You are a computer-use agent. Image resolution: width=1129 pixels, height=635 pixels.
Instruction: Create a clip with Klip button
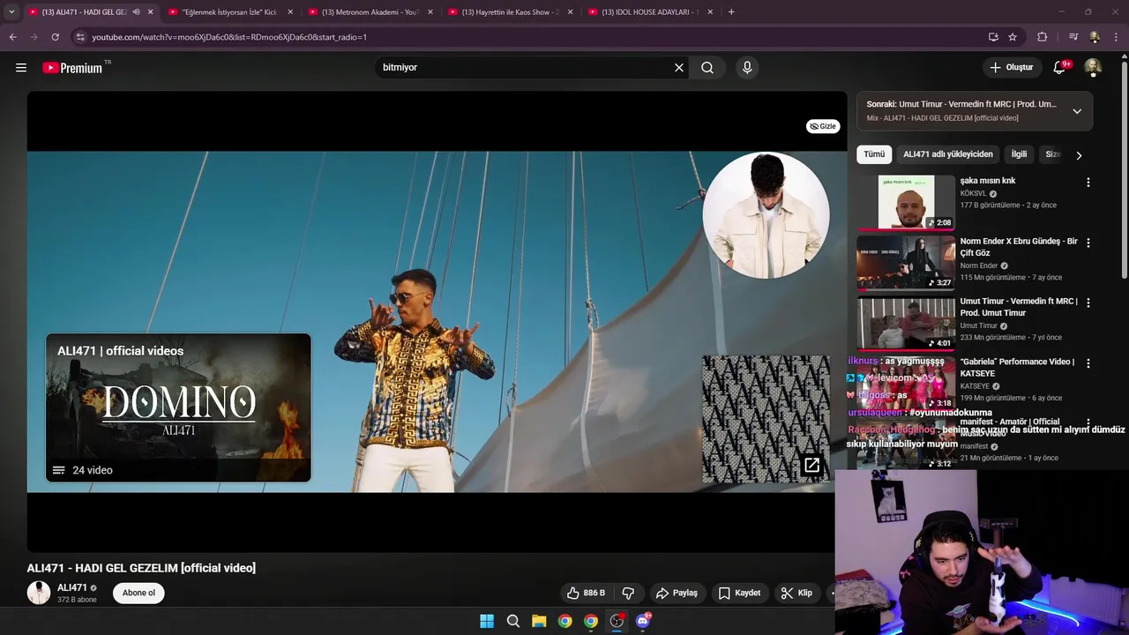click(796, 593)
